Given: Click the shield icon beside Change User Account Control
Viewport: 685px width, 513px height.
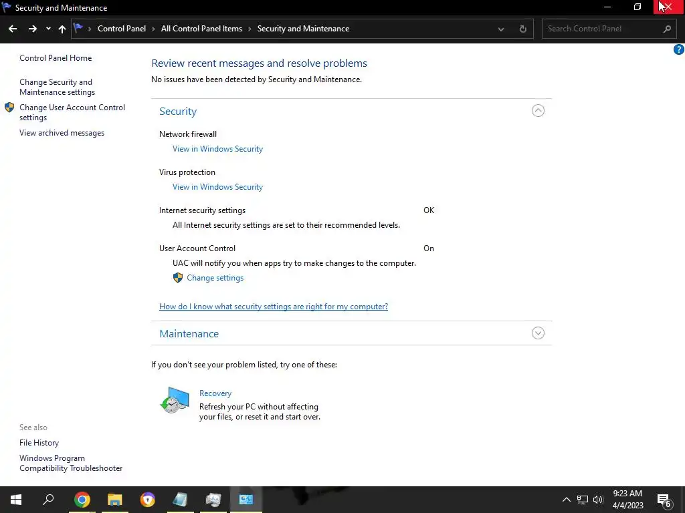Looking at the screenshot, I should (x=9, y=108).
